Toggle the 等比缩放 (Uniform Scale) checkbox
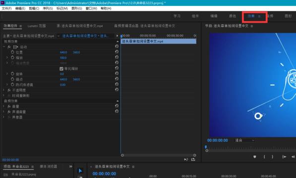The image size is (296, 178). click(x=61, y=69)
